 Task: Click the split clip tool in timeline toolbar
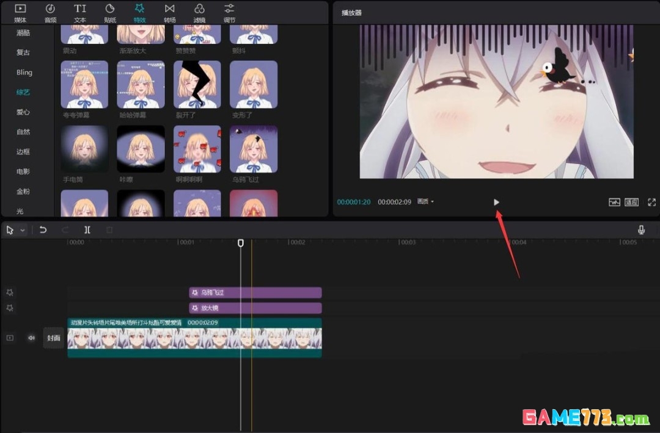point(87,230)
